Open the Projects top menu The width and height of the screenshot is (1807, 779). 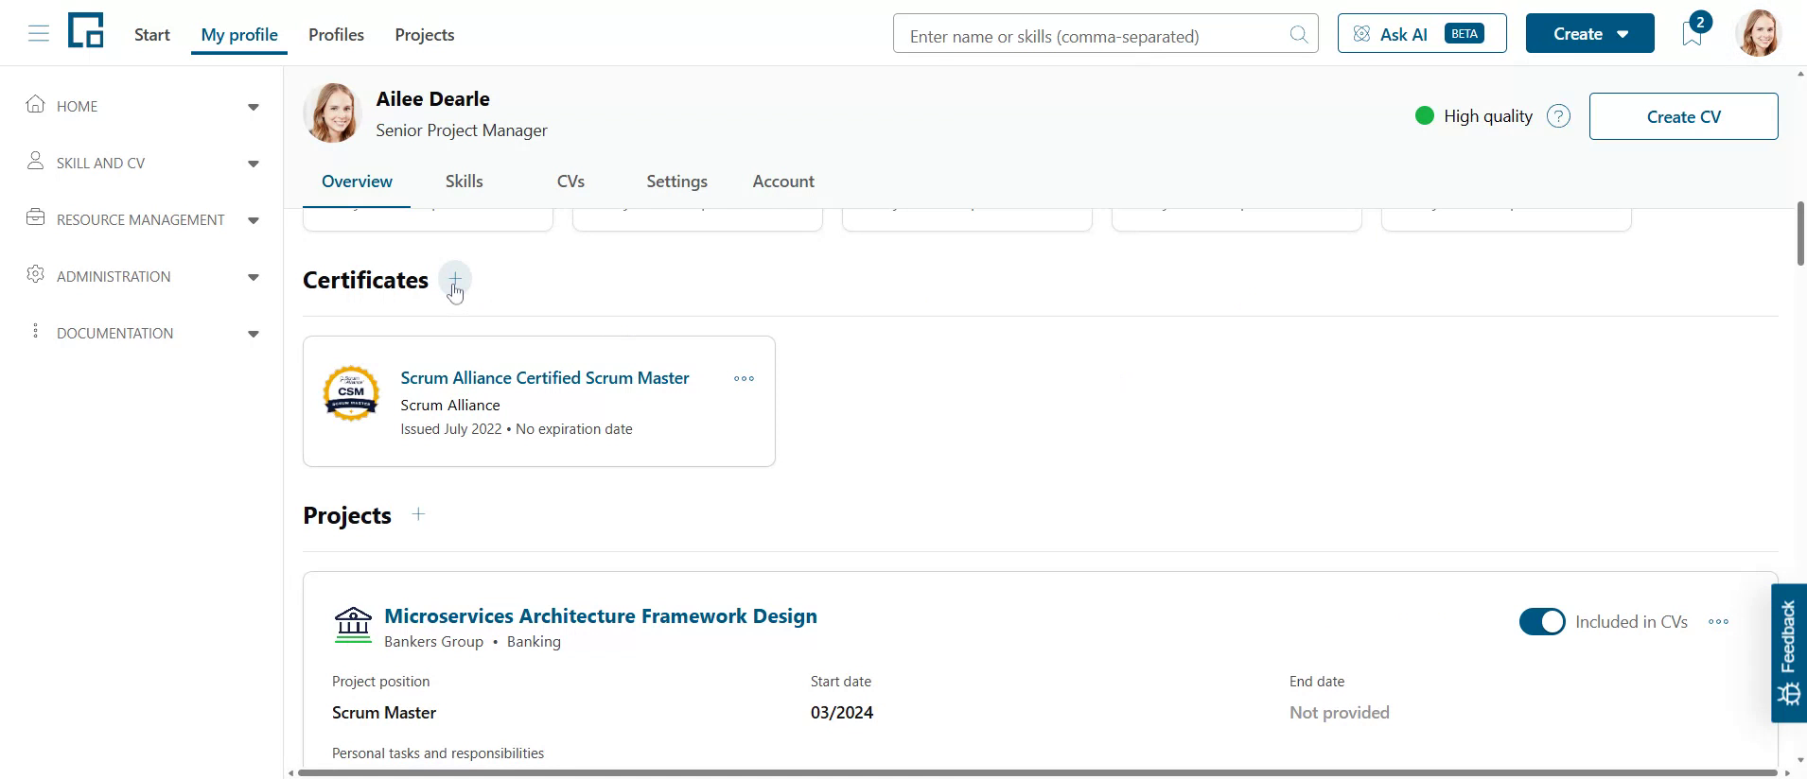[x=425, y=34]
